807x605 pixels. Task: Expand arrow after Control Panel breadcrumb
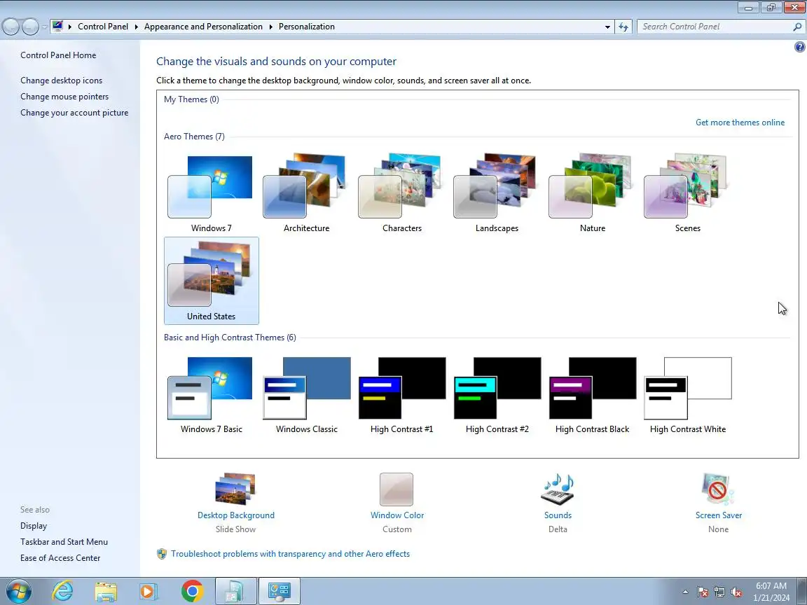pyautogui.click(x=137, y=27)
